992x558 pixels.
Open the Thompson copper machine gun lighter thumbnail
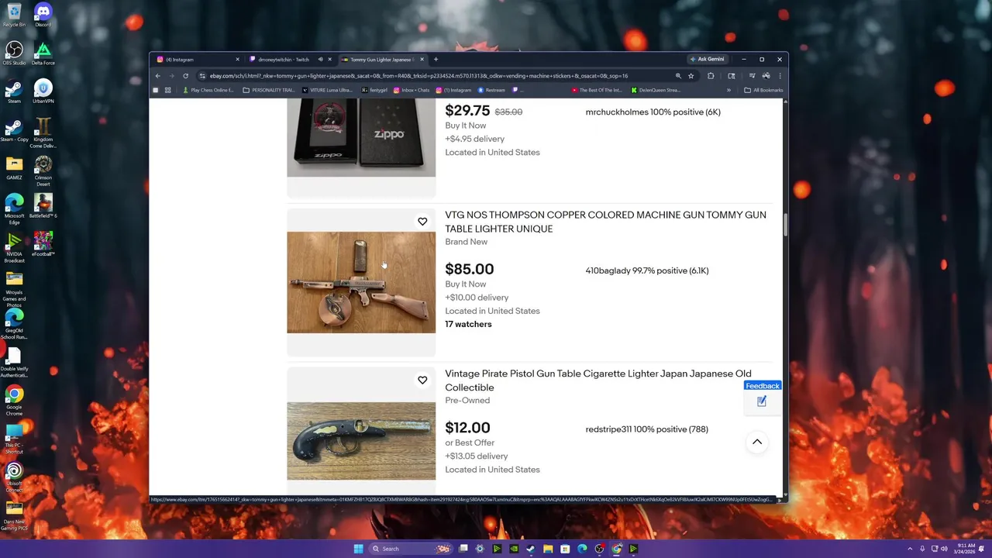361,282
